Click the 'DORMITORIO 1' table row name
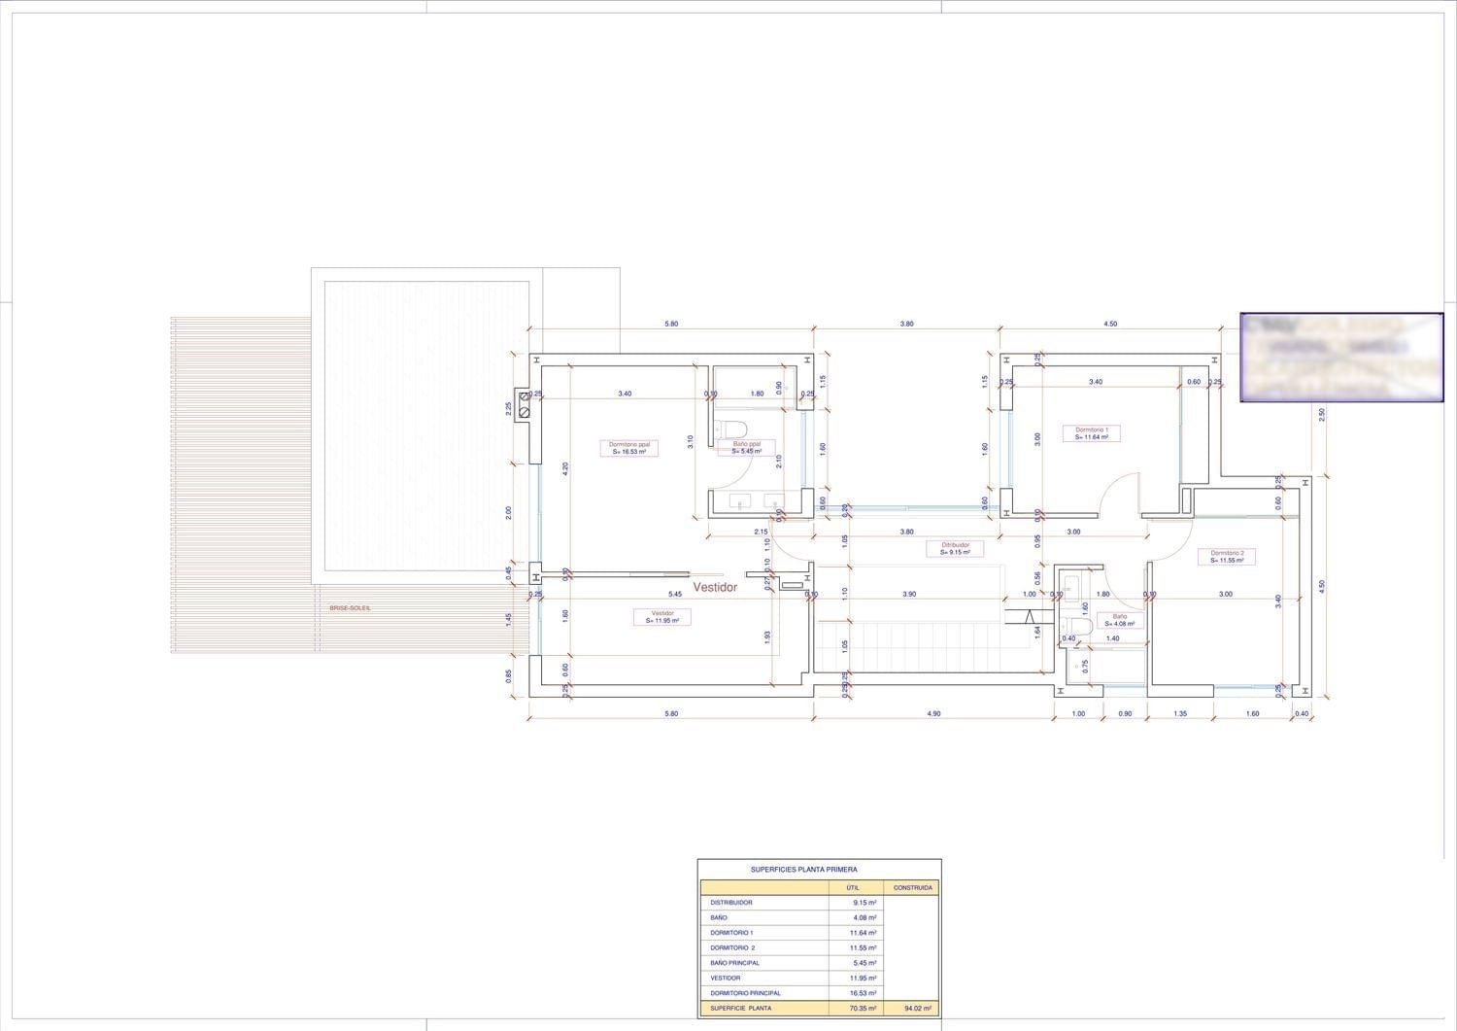 click(732, 933)
